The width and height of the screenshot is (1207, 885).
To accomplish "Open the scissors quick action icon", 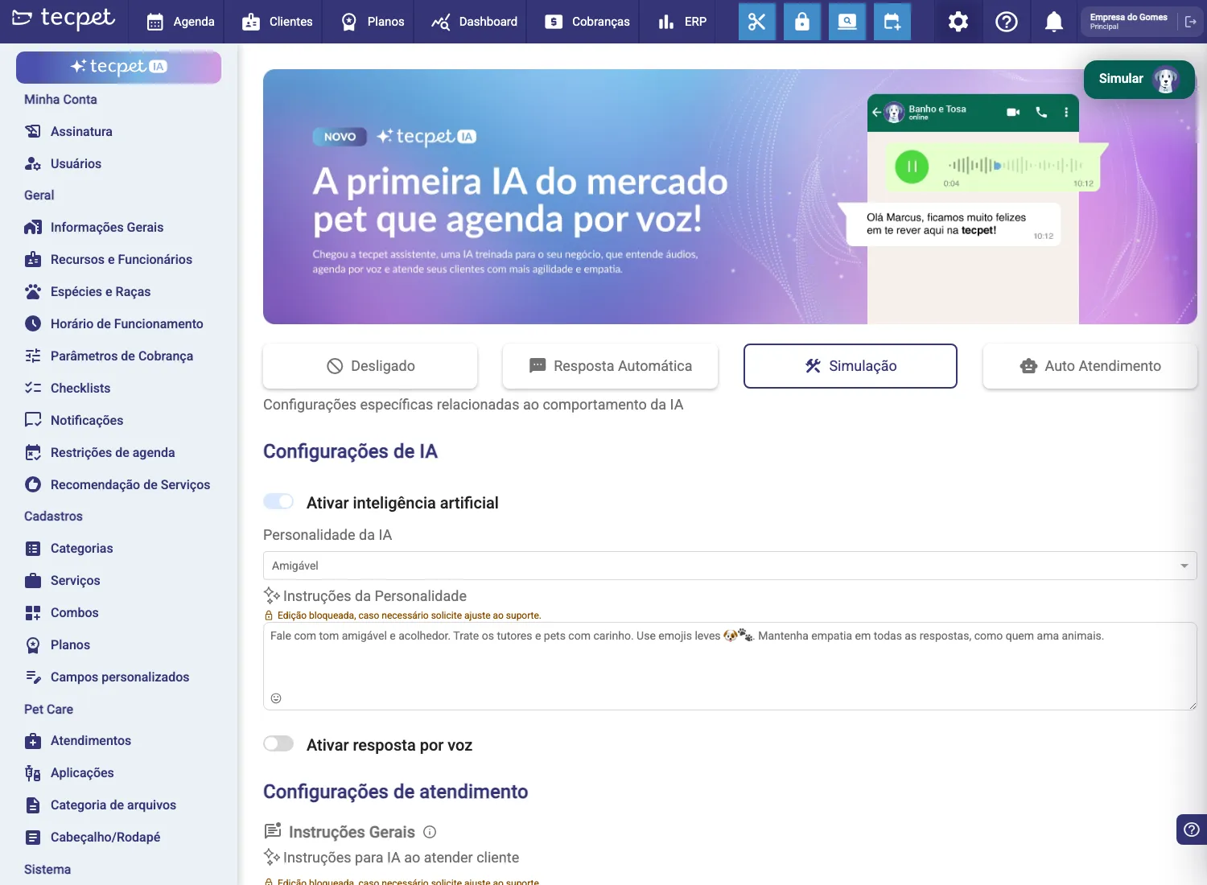I will 757,22.
